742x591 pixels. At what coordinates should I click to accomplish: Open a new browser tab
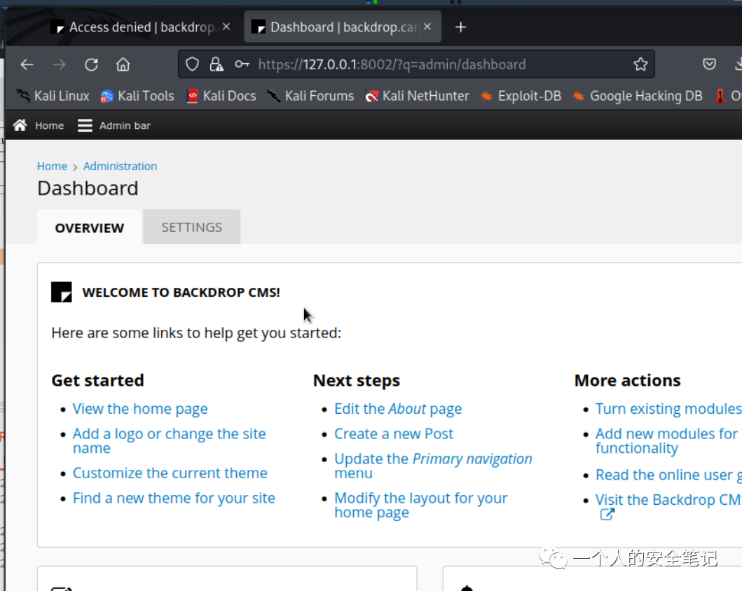[x=460, y=27]
